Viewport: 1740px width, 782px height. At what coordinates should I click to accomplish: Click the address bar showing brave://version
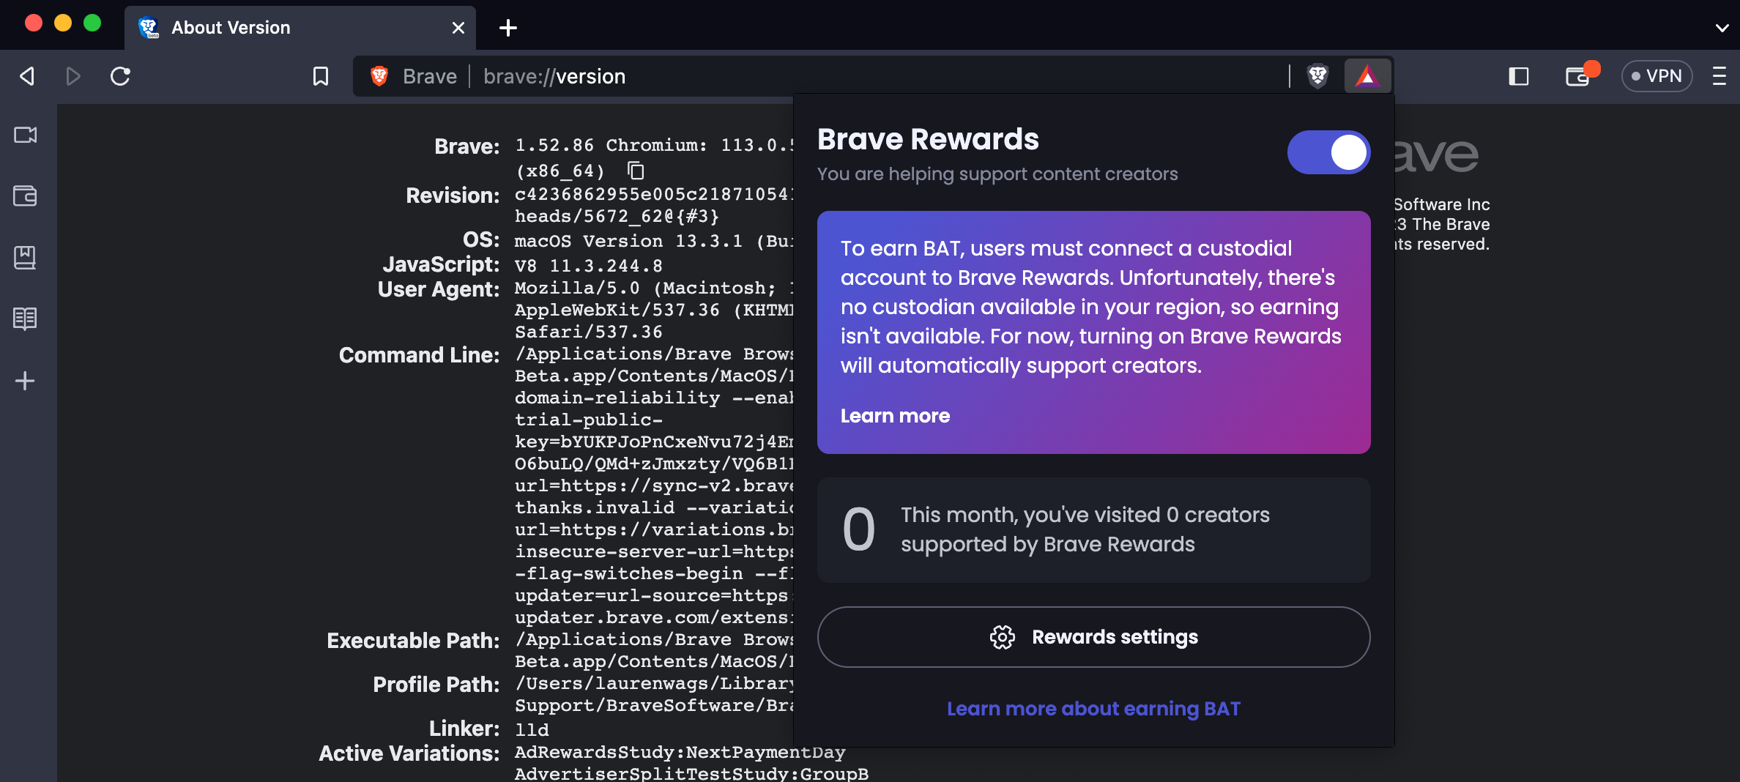[x=554, y=75]
